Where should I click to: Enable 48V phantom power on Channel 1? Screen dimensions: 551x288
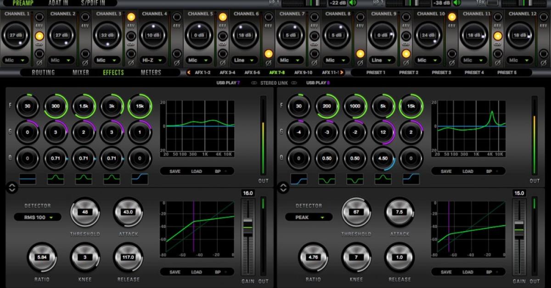(x=39, y=17)
